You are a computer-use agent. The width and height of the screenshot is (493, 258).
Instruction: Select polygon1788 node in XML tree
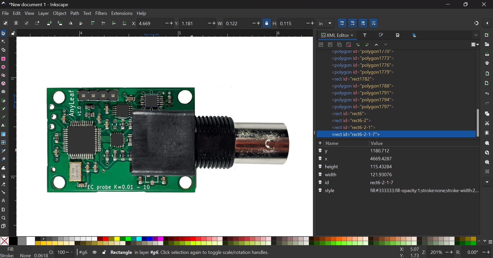(362, 86)
